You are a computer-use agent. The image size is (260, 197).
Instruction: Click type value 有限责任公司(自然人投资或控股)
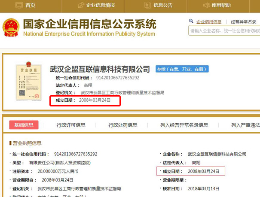tap(60, 163)
